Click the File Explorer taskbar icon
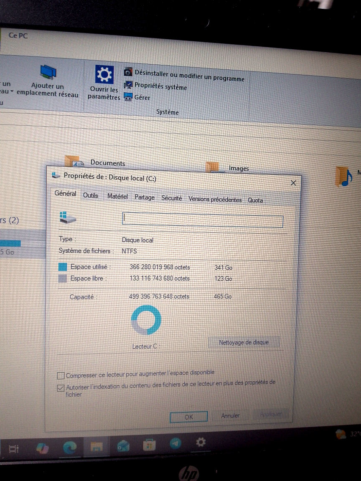Viewport: 361px width, 481px height. (x=97, y=447)
